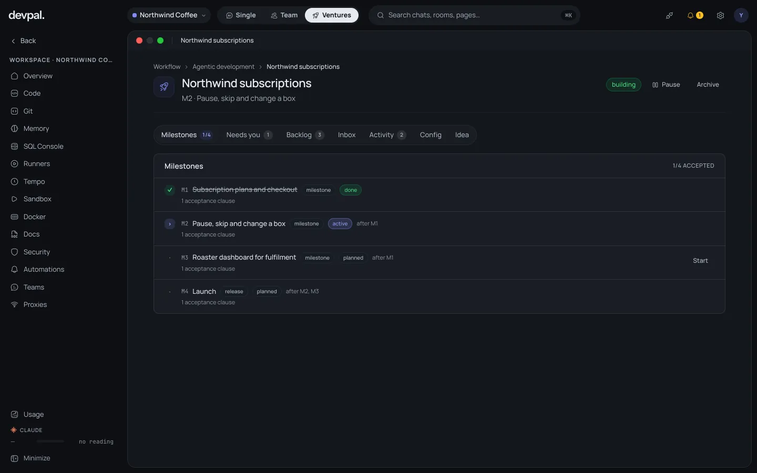Open the Runners sidebar icon
Image resolution: width=757 pixels, height=473 pixels.
point(15,164)
